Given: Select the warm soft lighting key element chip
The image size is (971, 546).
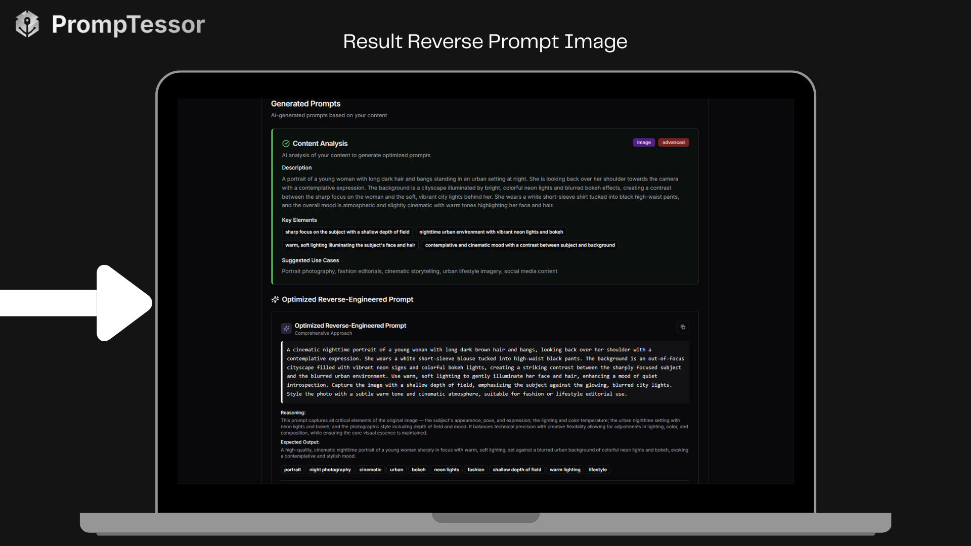Looking at the screenshot, I should pos(350,245).
